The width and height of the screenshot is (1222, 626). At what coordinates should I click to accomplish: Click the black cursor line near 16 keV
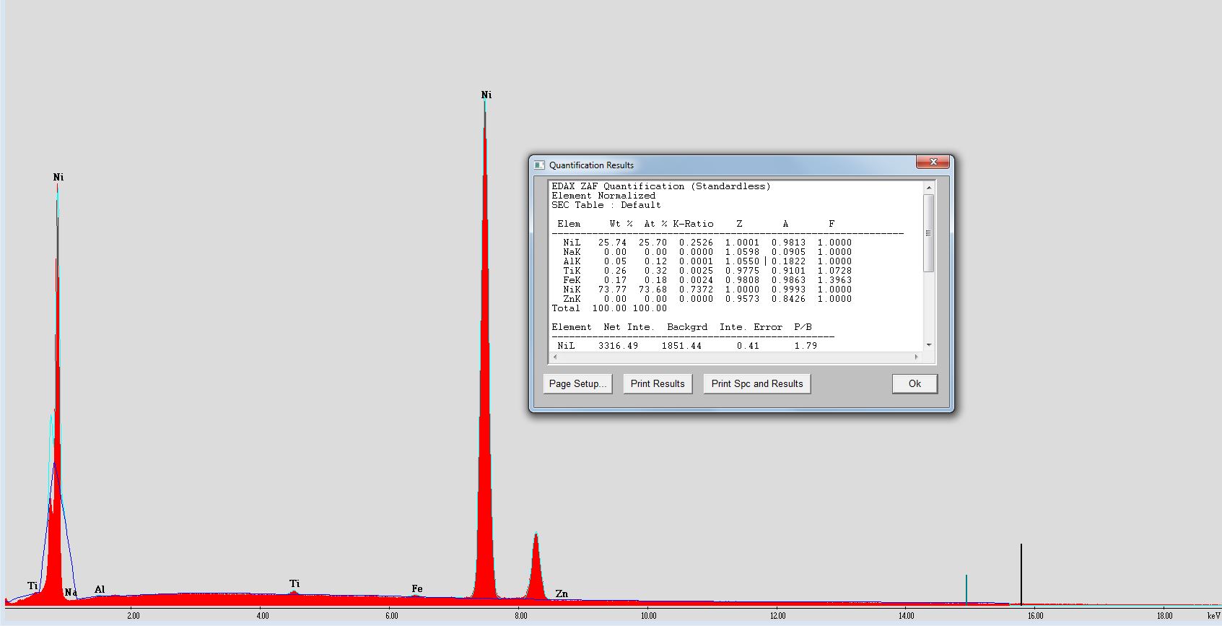pyautogui.click(x=1021, y=573)
